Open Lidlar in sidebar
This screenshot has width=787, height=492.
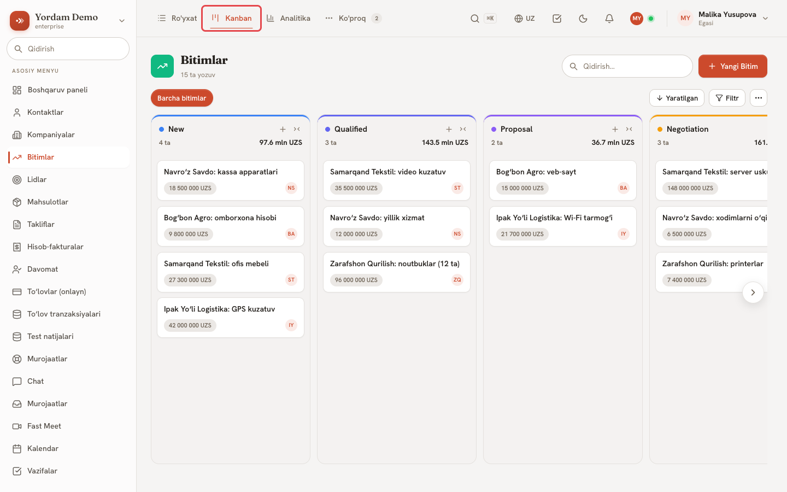(68, 179)
